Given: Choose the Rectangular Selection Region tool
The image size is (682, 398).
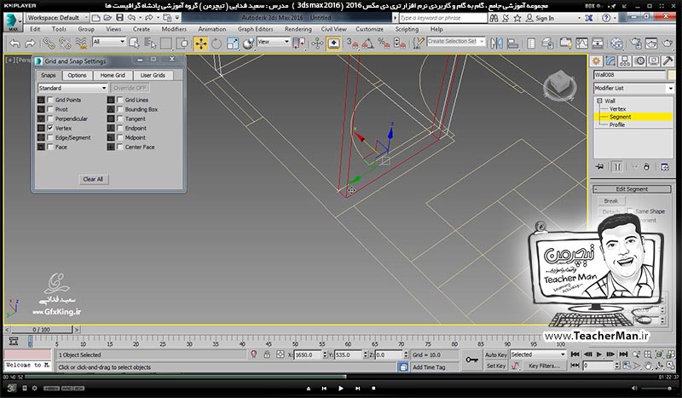Looking at the screenshot, I should pyautogui.click(x=166, y=43).
